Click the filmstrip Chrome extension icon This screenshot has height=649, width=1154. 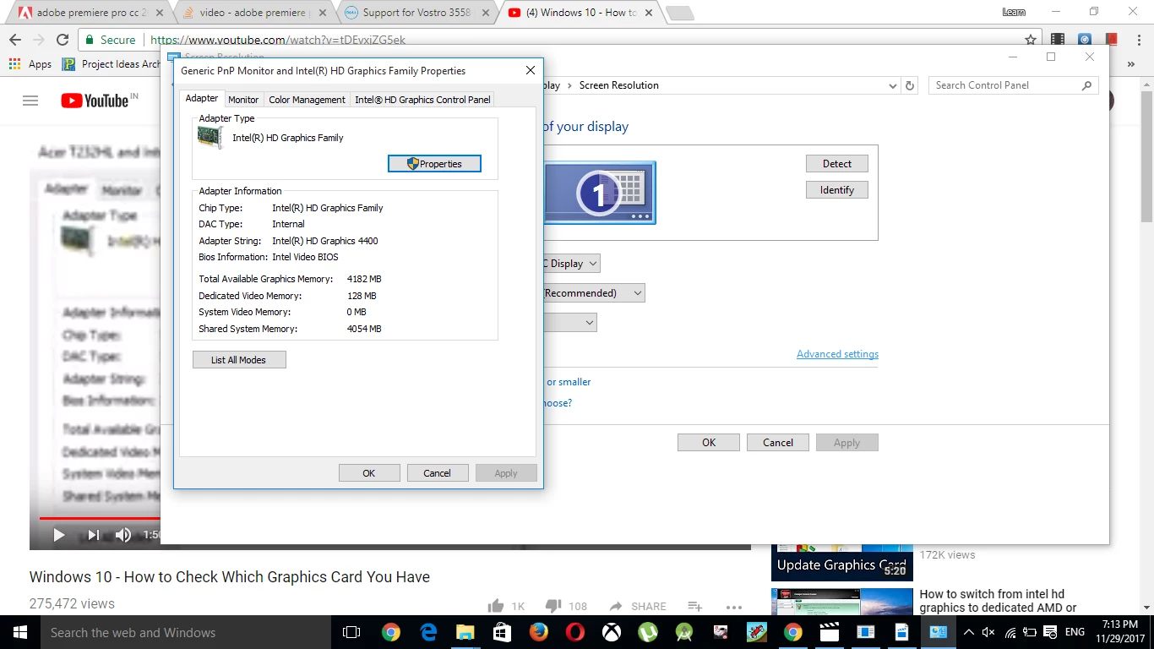[1058, 40]
